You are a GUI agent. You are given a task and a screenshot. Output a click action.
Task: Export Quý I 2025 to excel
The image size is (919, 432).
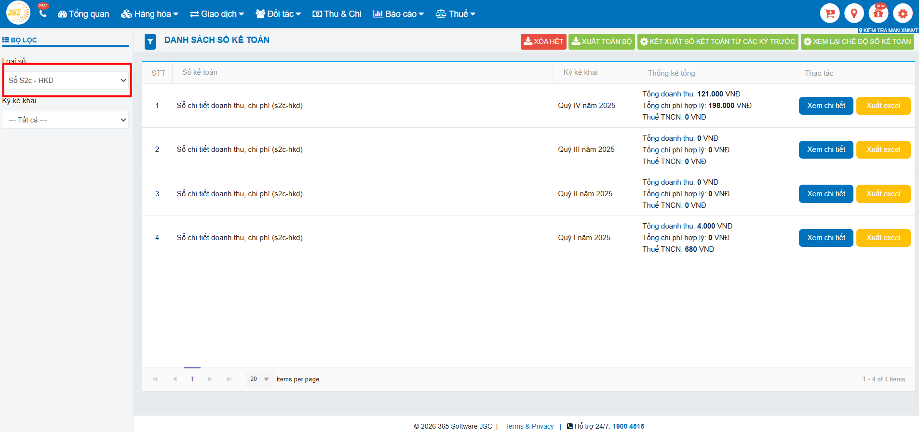883,238
